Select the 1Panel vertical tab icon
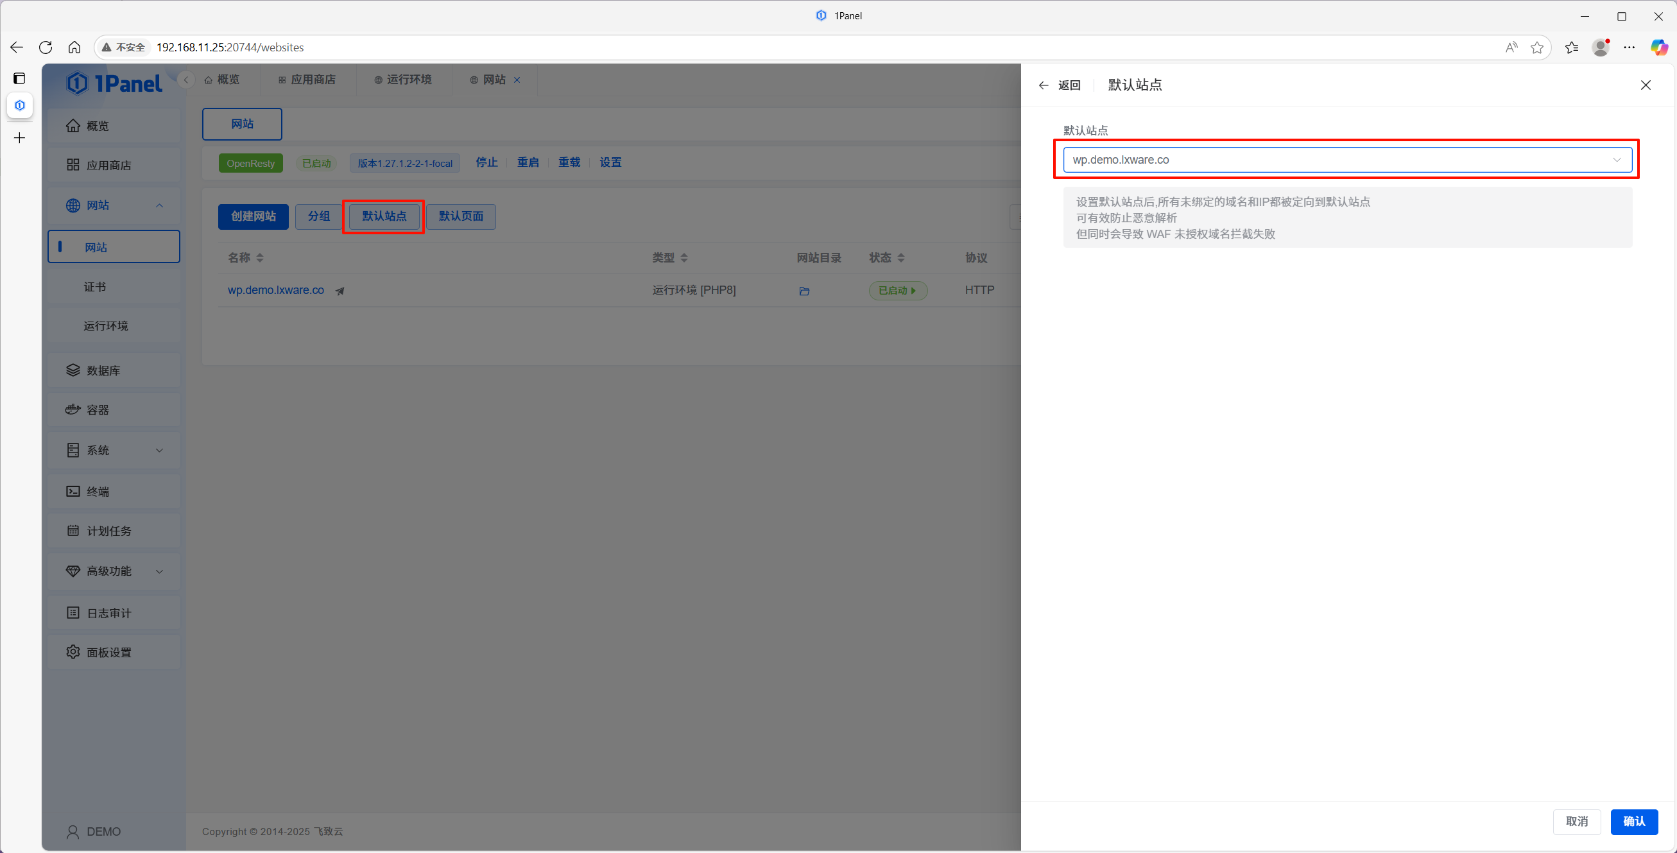This screenshot has width=1677, height=853. point(19,105)
